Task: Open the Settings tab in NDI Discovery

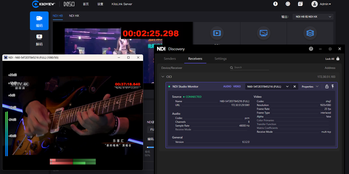Action: [221, 59]
